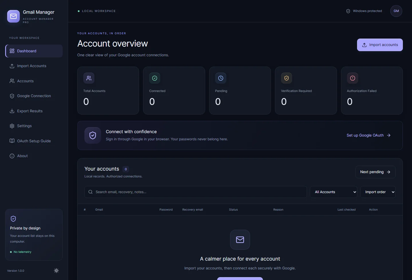Click the Windows protected shield icon
Viewport: 412px width, 280px height.
(348, 11)
